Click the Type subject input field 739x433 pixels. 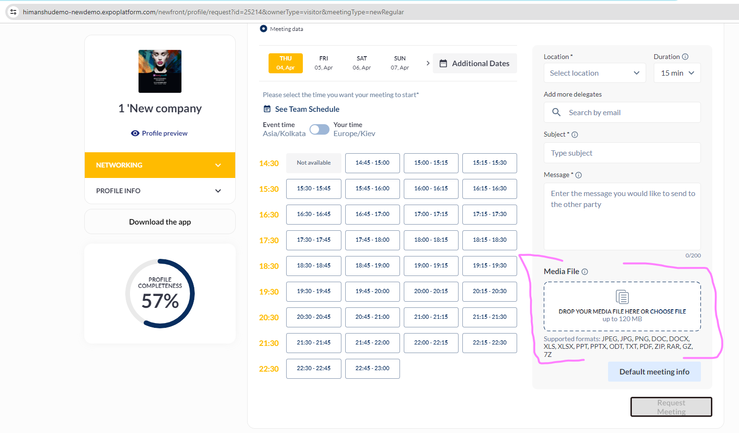point(622,153)
